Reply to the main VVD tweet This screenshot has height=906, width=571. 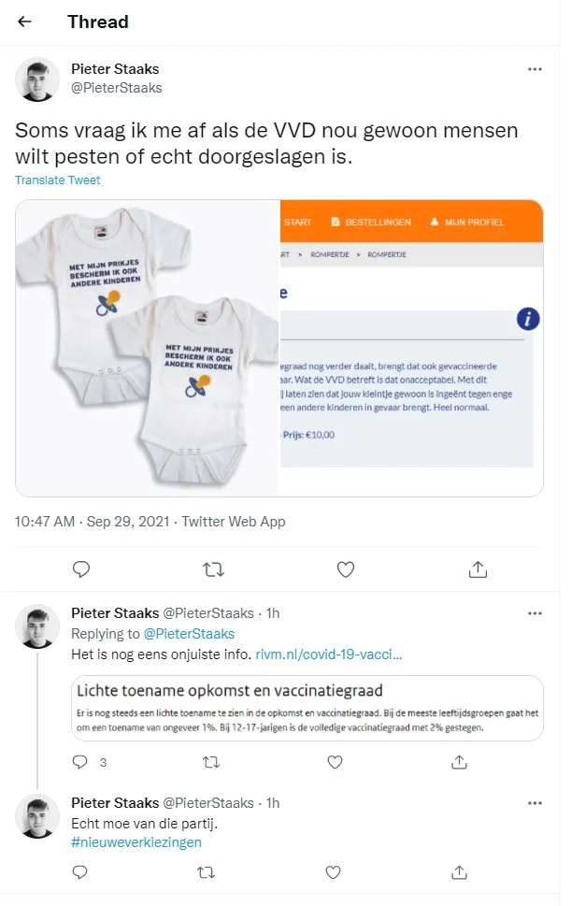click(81, 568)
